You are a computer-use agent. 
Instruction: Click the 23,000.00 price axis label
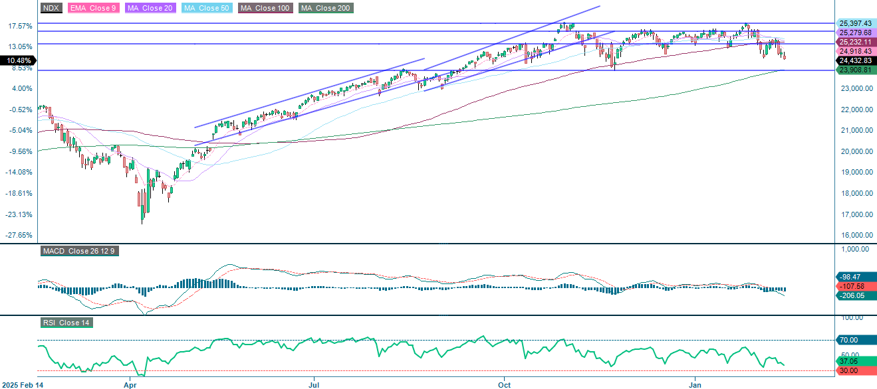(856, 88)
